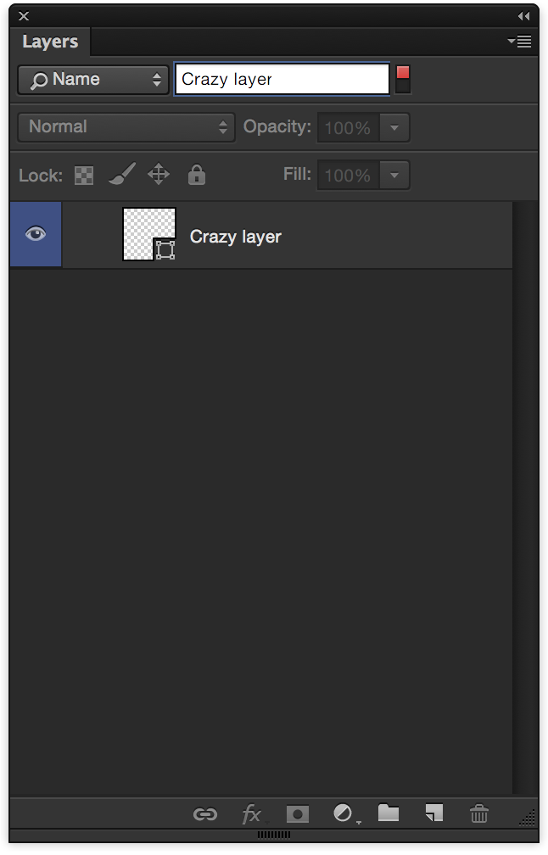Open the fx layer style menu

pos(251,814)
